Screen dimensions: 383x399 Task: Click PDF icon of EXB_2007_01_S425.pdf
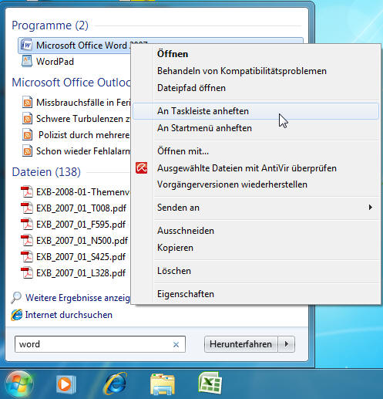(27, 257)
